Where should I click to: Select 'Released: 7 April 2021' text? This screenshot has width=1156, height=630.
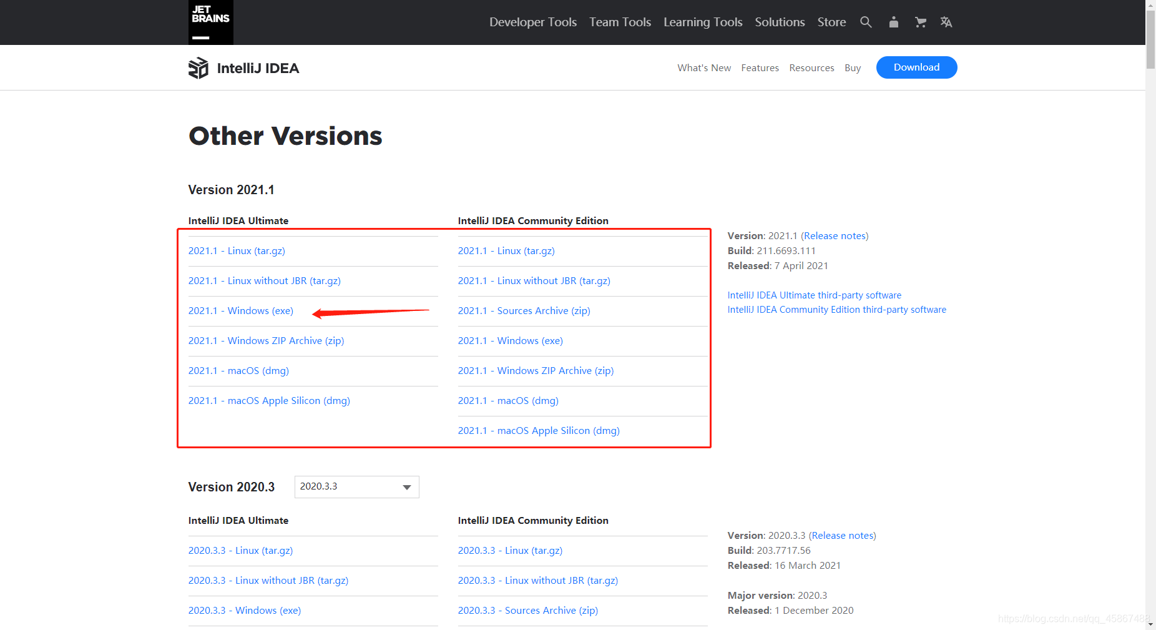pyautogui.click(x=778, y=265)
